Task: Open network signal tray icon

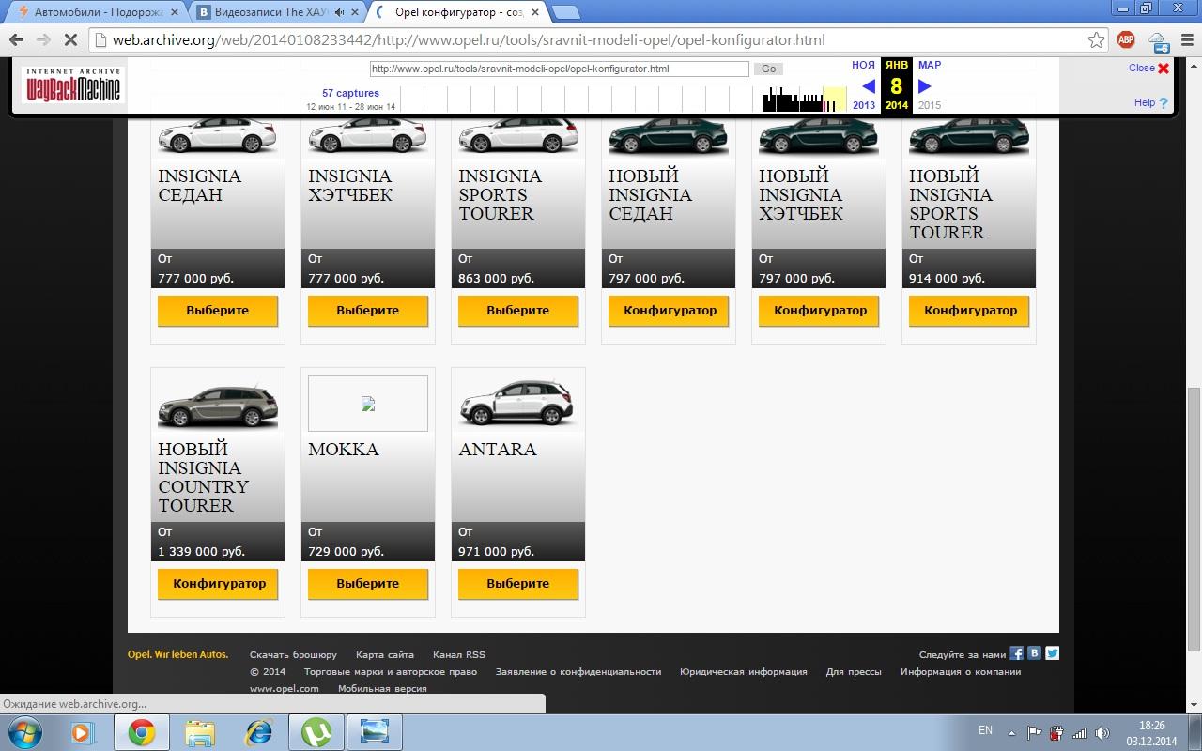Action: coord(1080,733)
